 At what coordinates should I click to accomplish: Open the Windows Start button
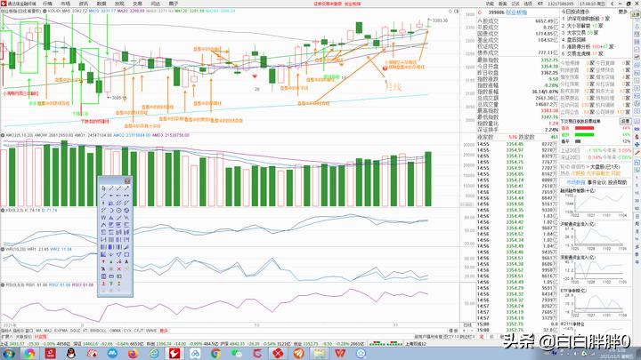click(x=7, y=354)
